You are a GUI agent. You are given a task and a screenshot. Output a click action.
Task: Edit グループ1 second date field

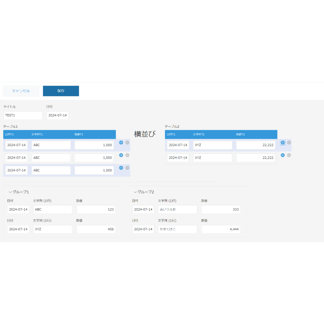point(18,229)
